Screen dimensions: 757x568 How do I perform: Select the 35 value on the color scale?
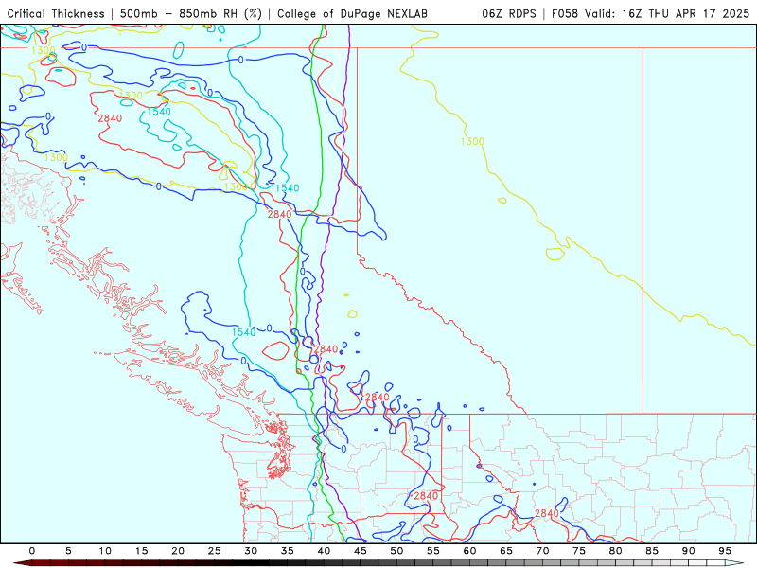click(288, 551)
